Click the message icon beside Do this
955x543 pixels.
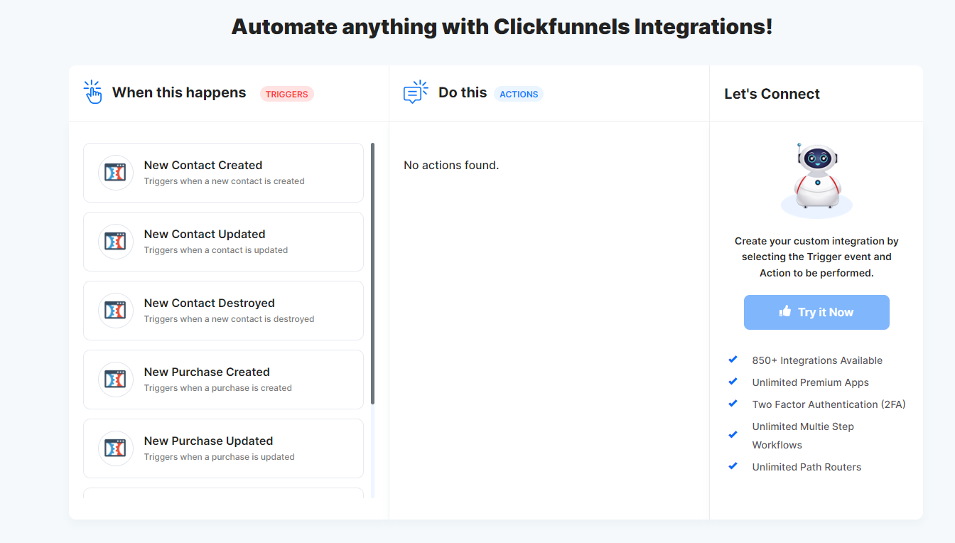point(416,92)
